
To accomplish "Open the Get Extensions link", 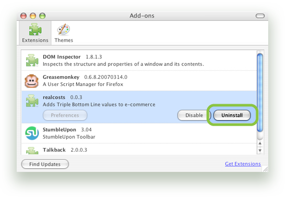I will pyautogui.click(x=243, y=164).
